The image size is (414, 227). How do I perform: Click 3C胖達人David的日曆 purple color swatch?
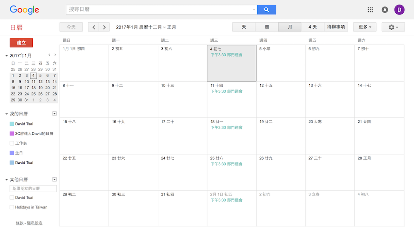(x=12, y=134)
